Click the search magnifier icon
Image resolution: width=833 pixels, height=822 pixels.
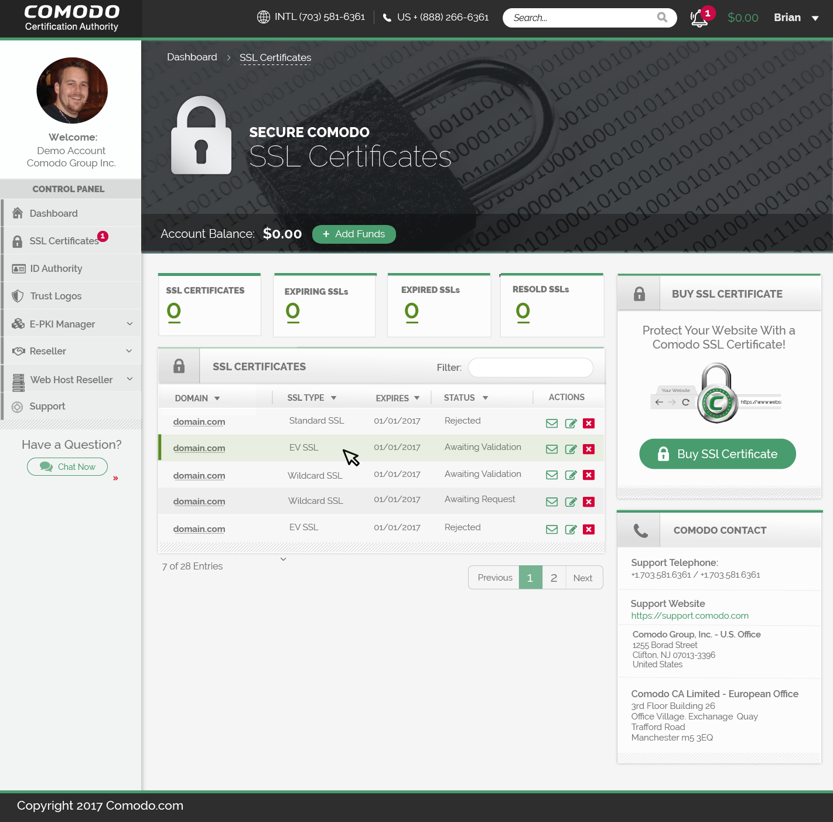tap(662, 18)
